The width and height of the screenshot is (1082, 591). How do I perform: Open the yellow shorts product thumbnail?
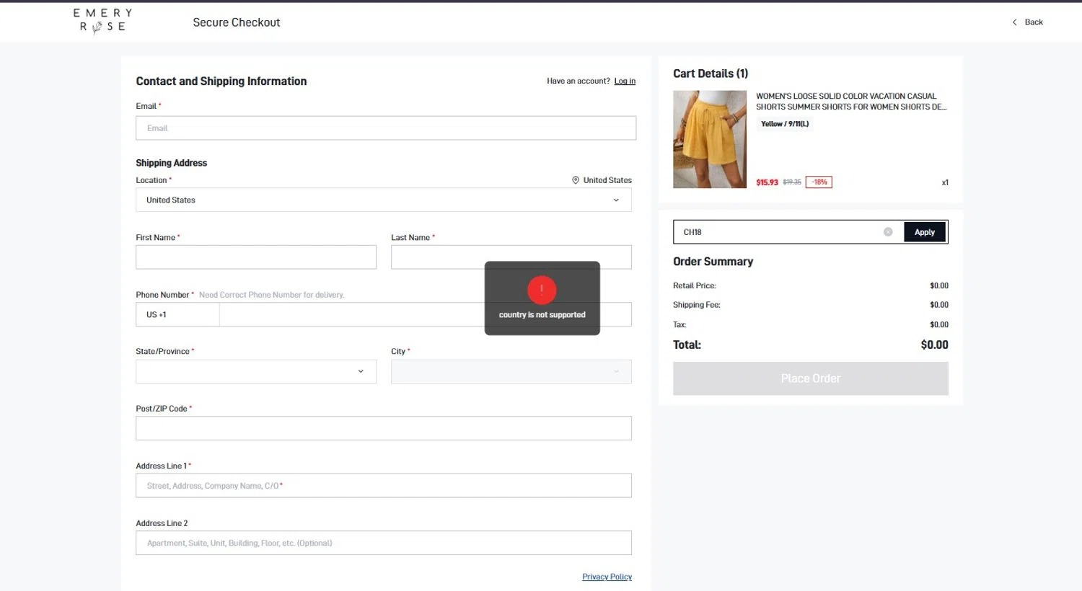tap(710, 139)
